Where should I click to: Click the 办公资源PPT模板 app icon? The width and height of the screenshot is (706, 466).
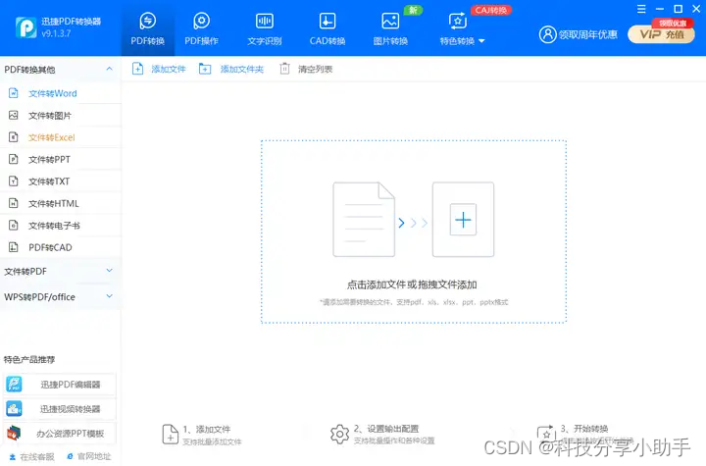(x=14, y=434)
